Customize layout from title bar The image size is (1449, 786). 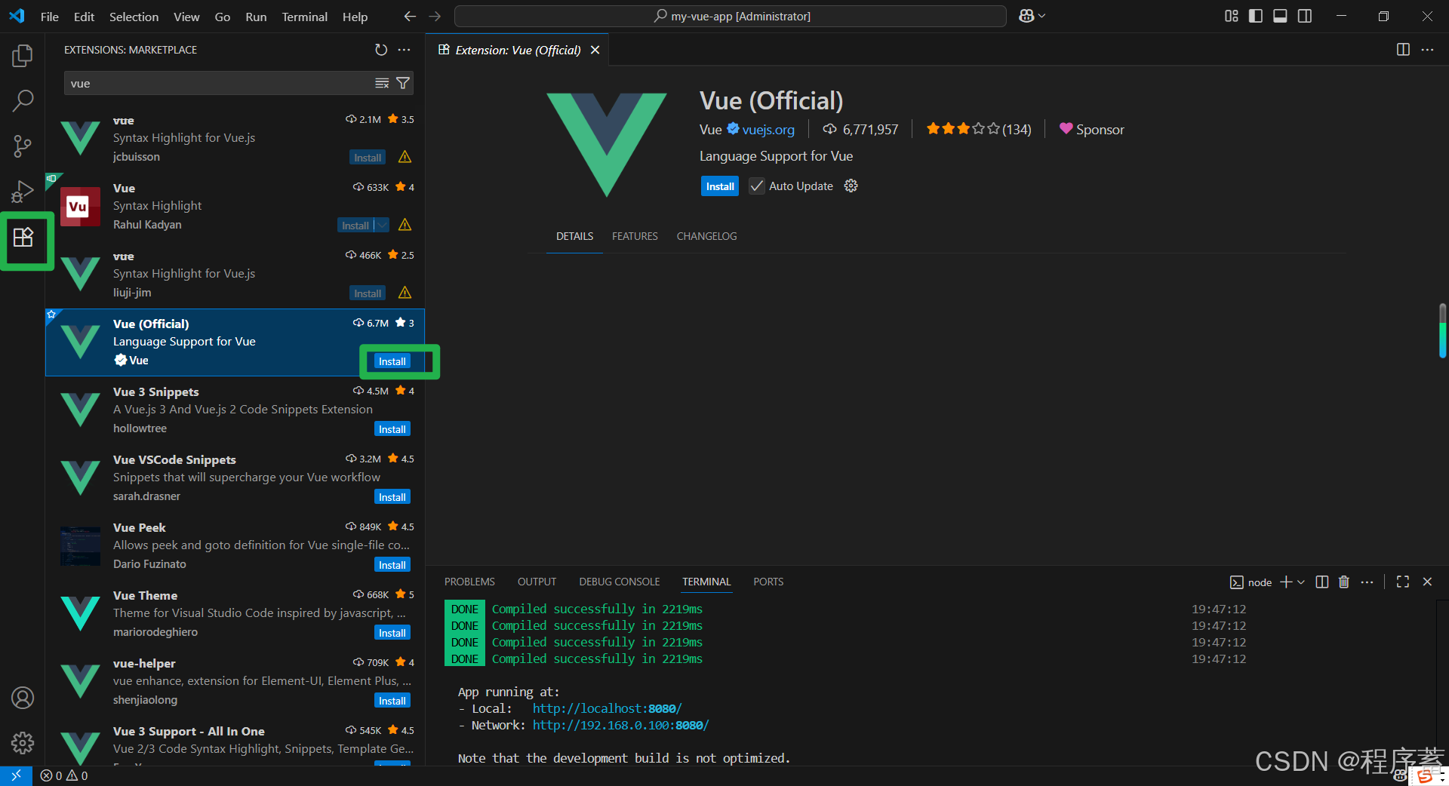tap(1232, 16)
